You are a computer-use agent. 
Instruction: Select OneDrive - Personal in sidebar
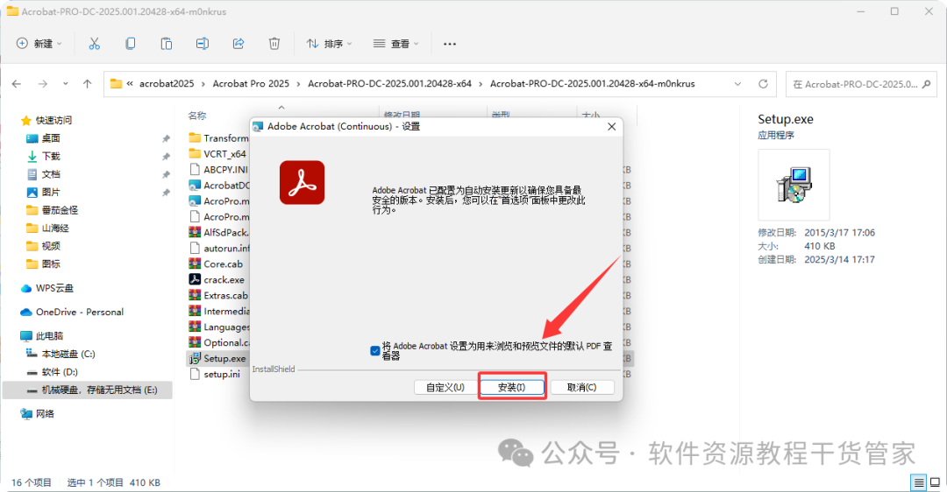(x=79, y=313)
